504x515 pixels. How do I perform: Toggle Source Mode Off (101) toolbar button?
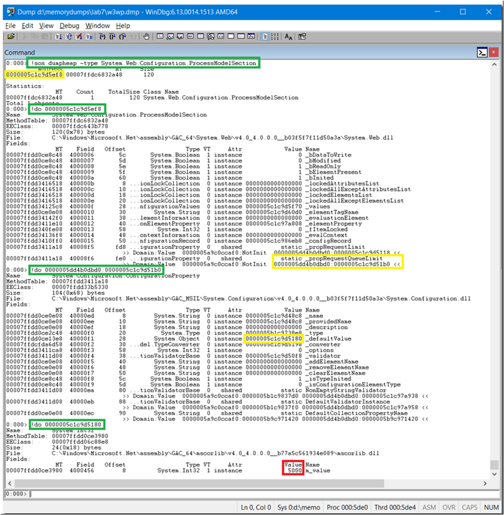tap(275, 36)
